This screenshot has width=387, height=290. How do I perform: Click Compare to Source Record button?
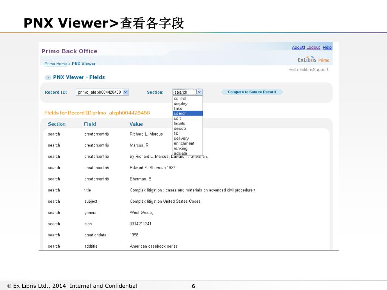[252, 92]
